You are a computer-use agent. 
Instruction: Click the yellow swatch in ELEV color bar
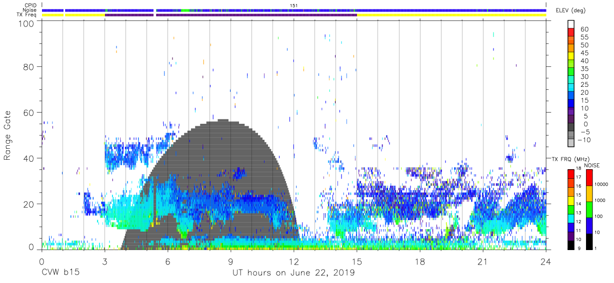pyautogui.click(x=570, y=56)
